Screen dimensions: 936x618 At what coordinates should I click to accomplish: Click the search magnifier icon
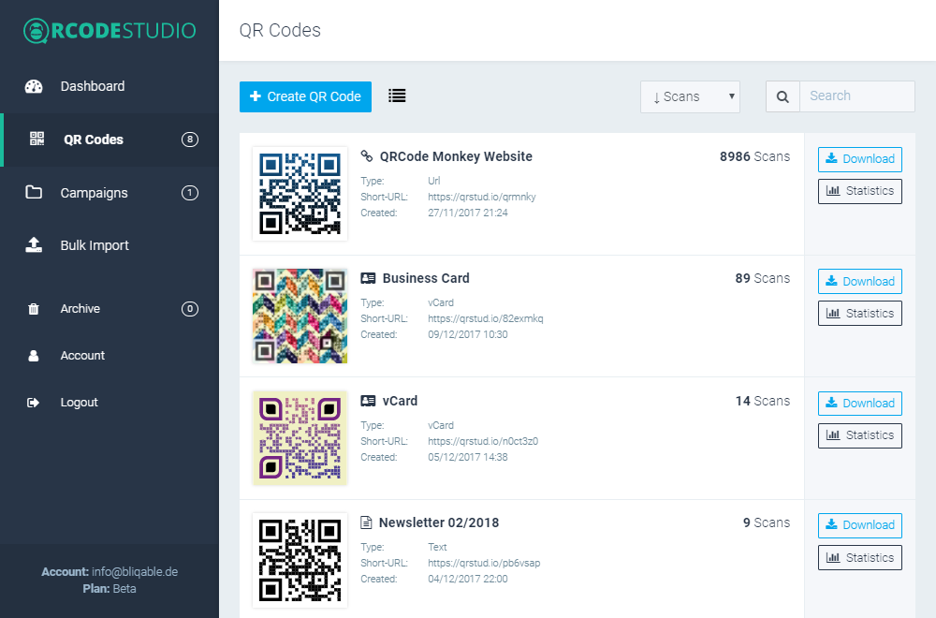click(x=782, y=96)
